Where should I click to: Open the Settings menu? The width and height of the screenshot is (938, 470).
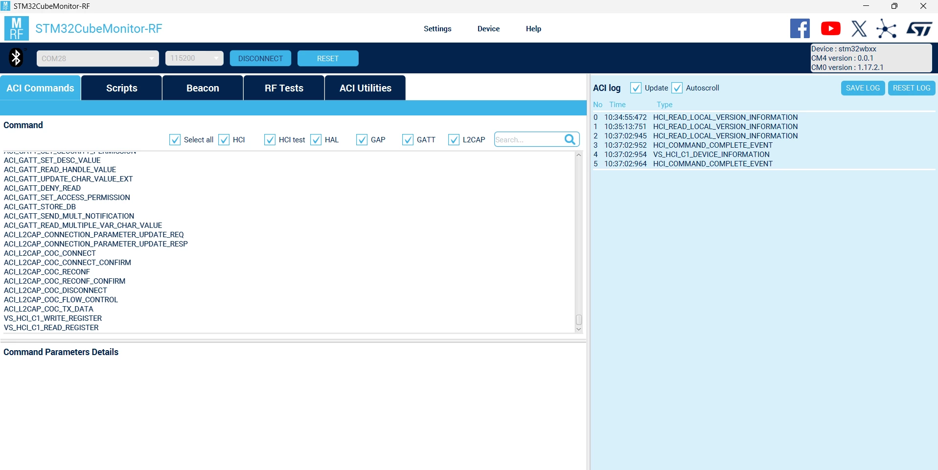pyautogui.click(x=437, y=28)
